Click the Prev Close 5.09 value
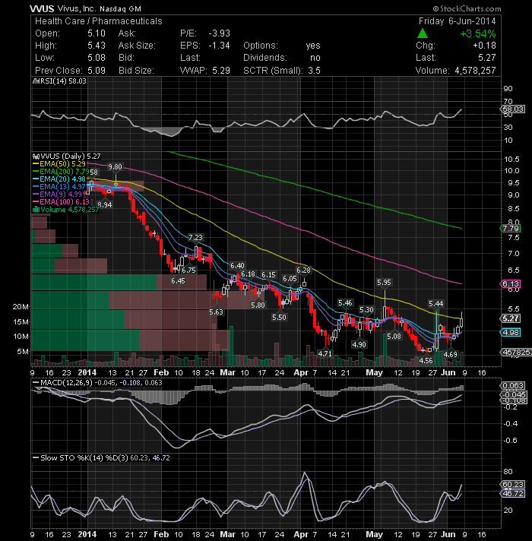 97,71
